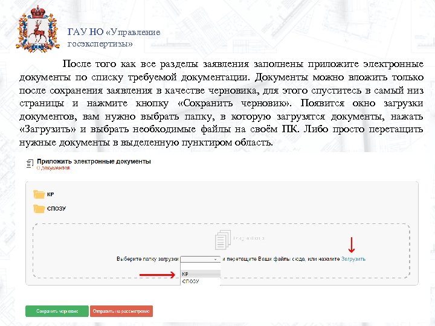This screenshot has width=435, height=326.
Task: Click the documents icon beside Приложить электронные документы
Action: pos(30,164)
